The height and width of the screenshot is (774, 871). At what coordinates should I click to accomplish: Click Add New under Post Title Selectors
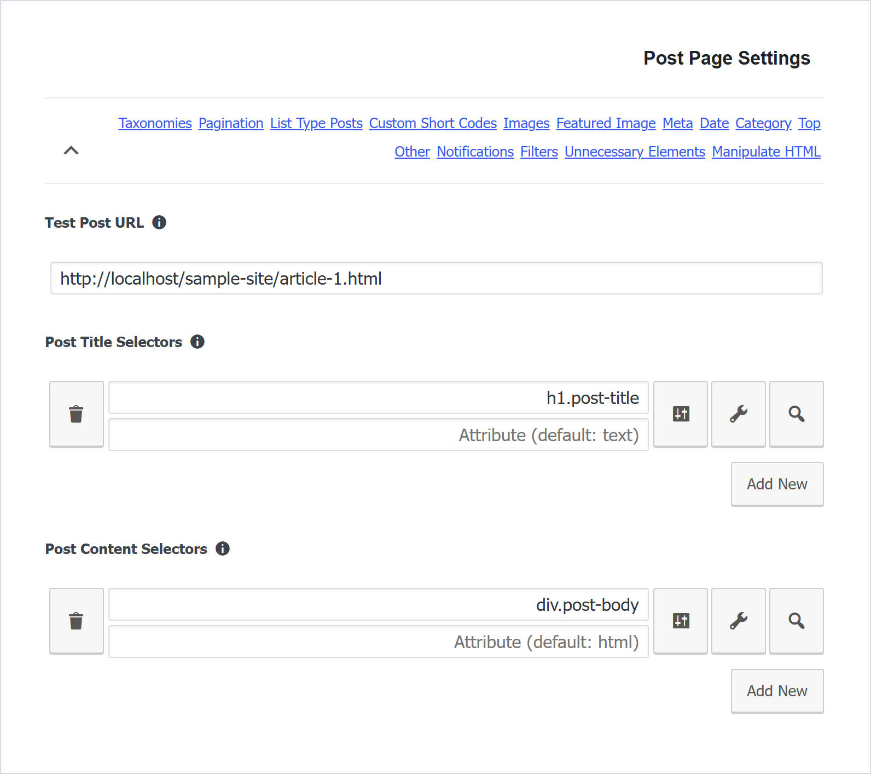[x=777, y=484]
